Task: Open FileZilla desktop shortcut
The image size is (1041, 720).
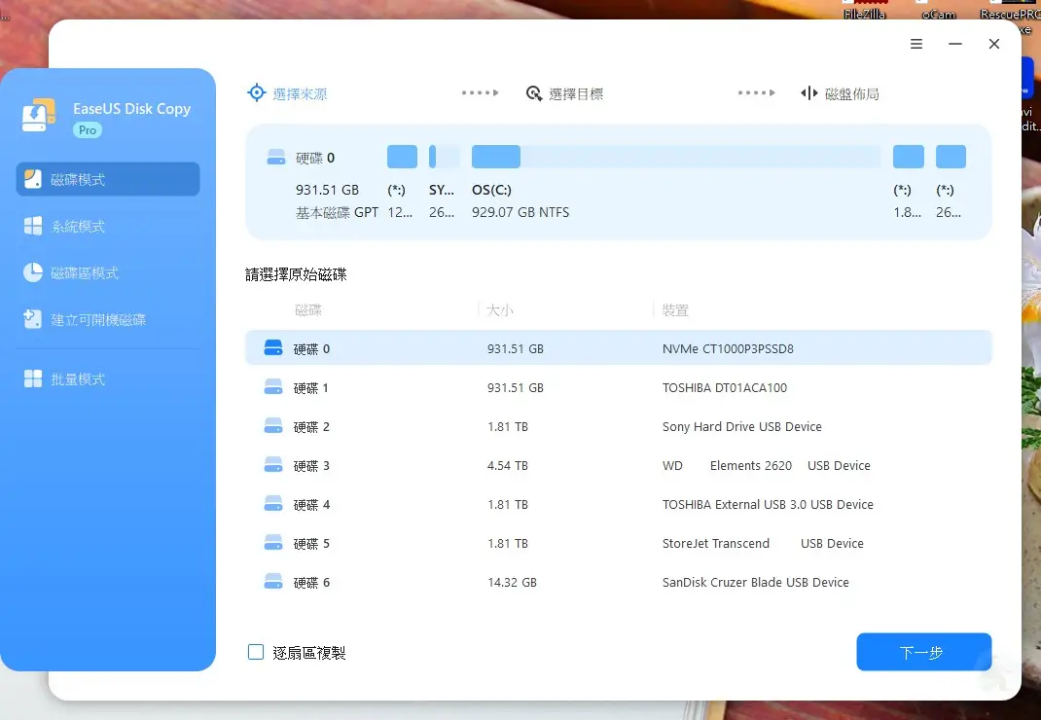Action: coord(864,10)
